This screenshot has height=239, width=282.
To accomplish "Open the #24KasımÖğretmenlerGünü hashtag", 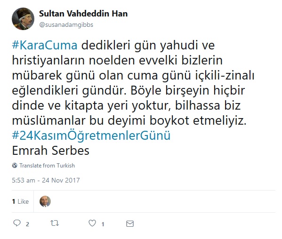I will [91, 135].
